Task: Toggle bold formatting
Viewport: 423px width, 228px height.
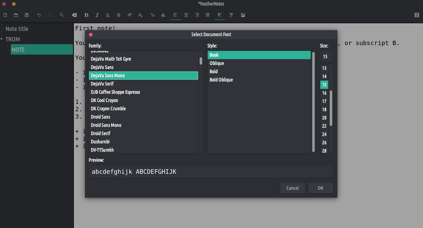Action: pyautogui.click(x=87, y=15)
